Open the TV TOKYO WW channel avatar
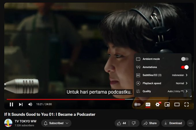 (x=8, y=123)
